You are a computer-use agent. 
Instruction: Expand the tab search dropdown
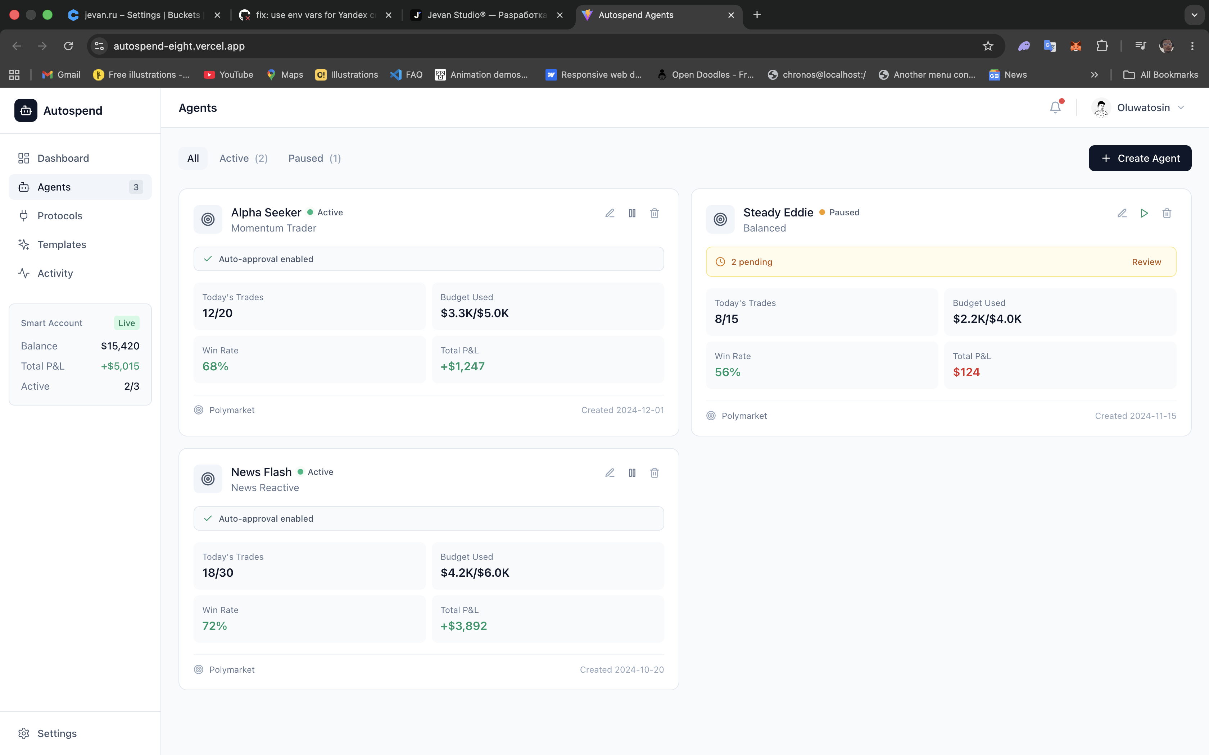1195,15
